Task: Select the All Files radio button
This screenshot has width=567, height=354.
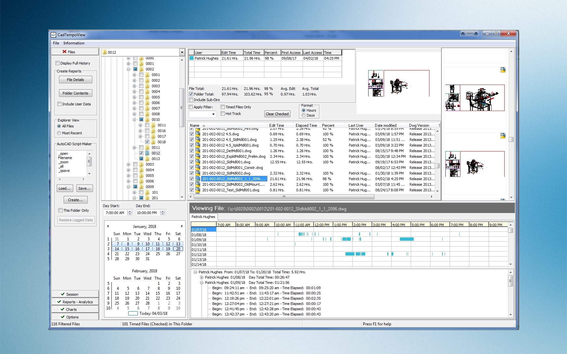Action: 59,126
